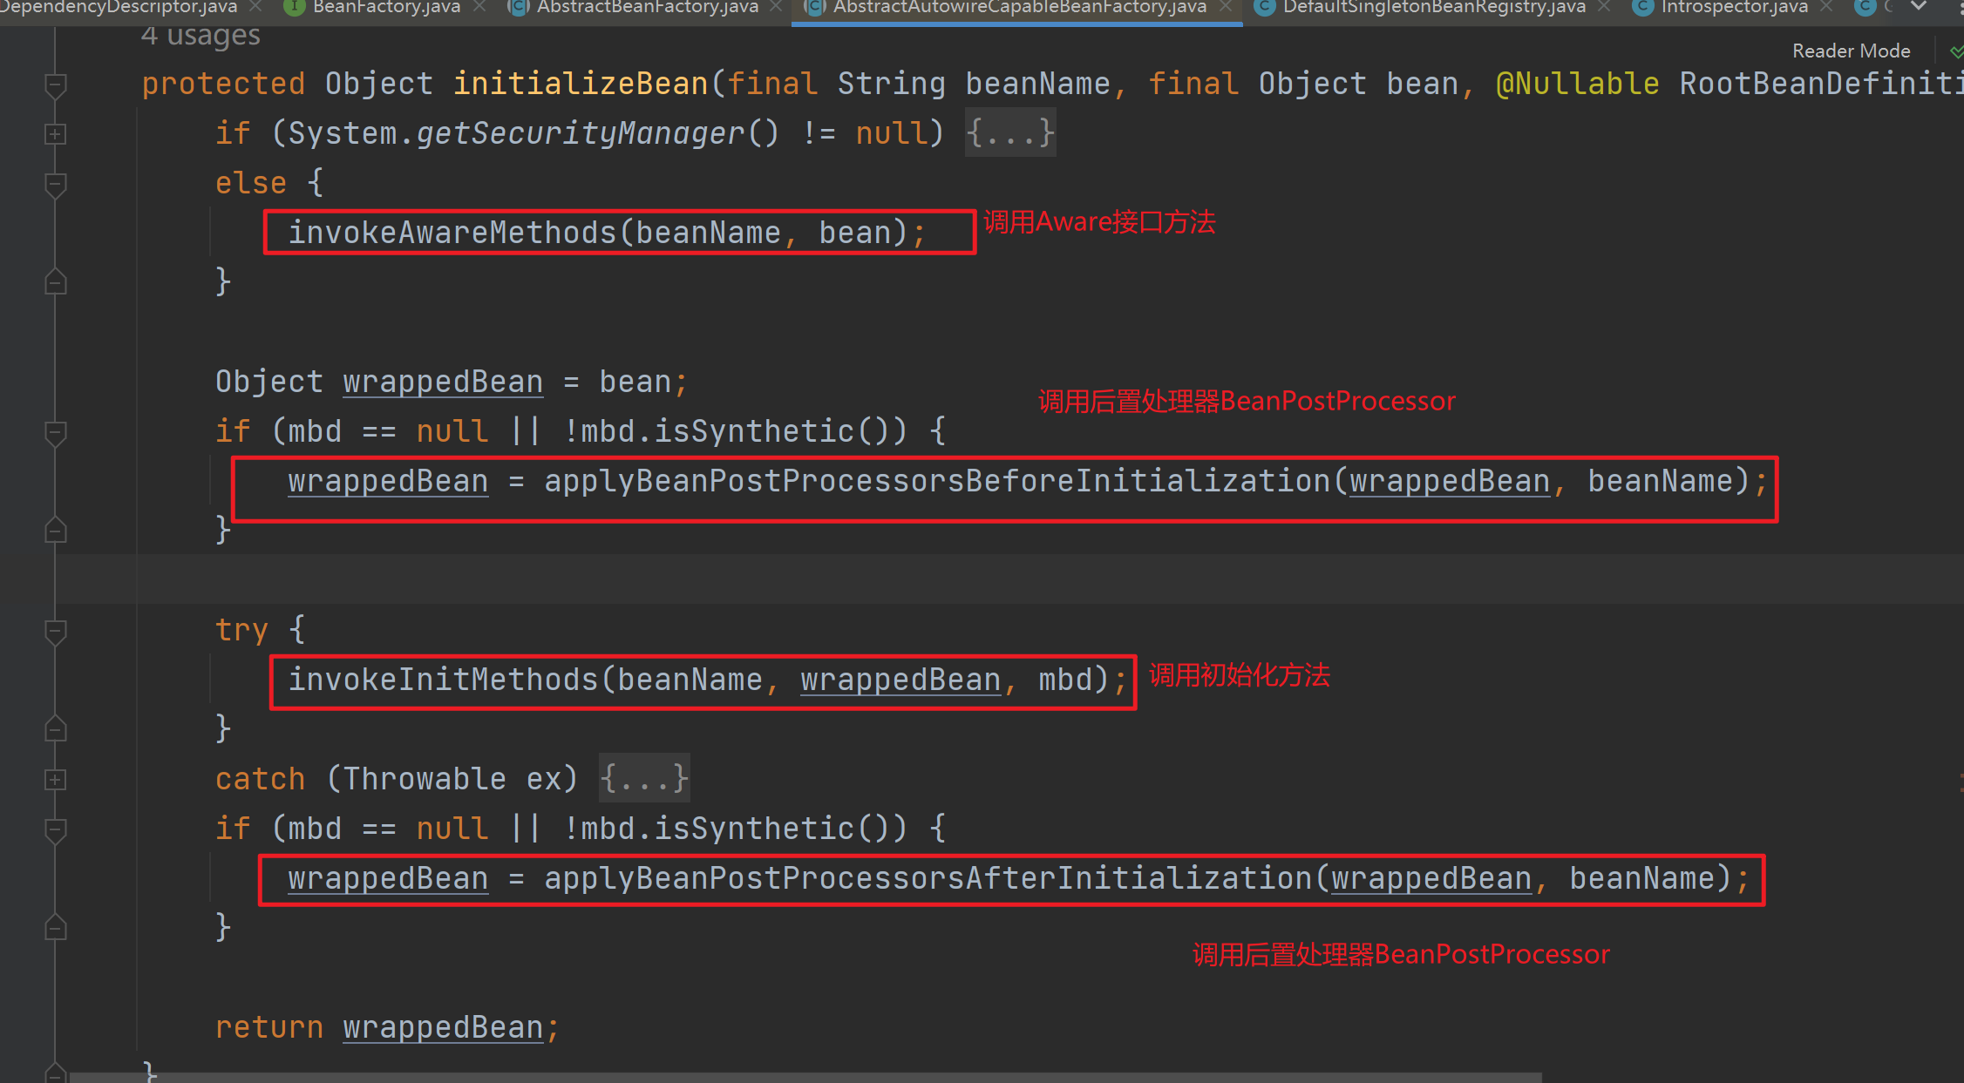Open AbstractBeanFactory.java tab
The width and height of the screenshot is (1964, 1083).
point(647,7)
